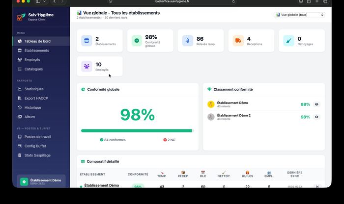Open the browser downloads icon

click(301, 1)
